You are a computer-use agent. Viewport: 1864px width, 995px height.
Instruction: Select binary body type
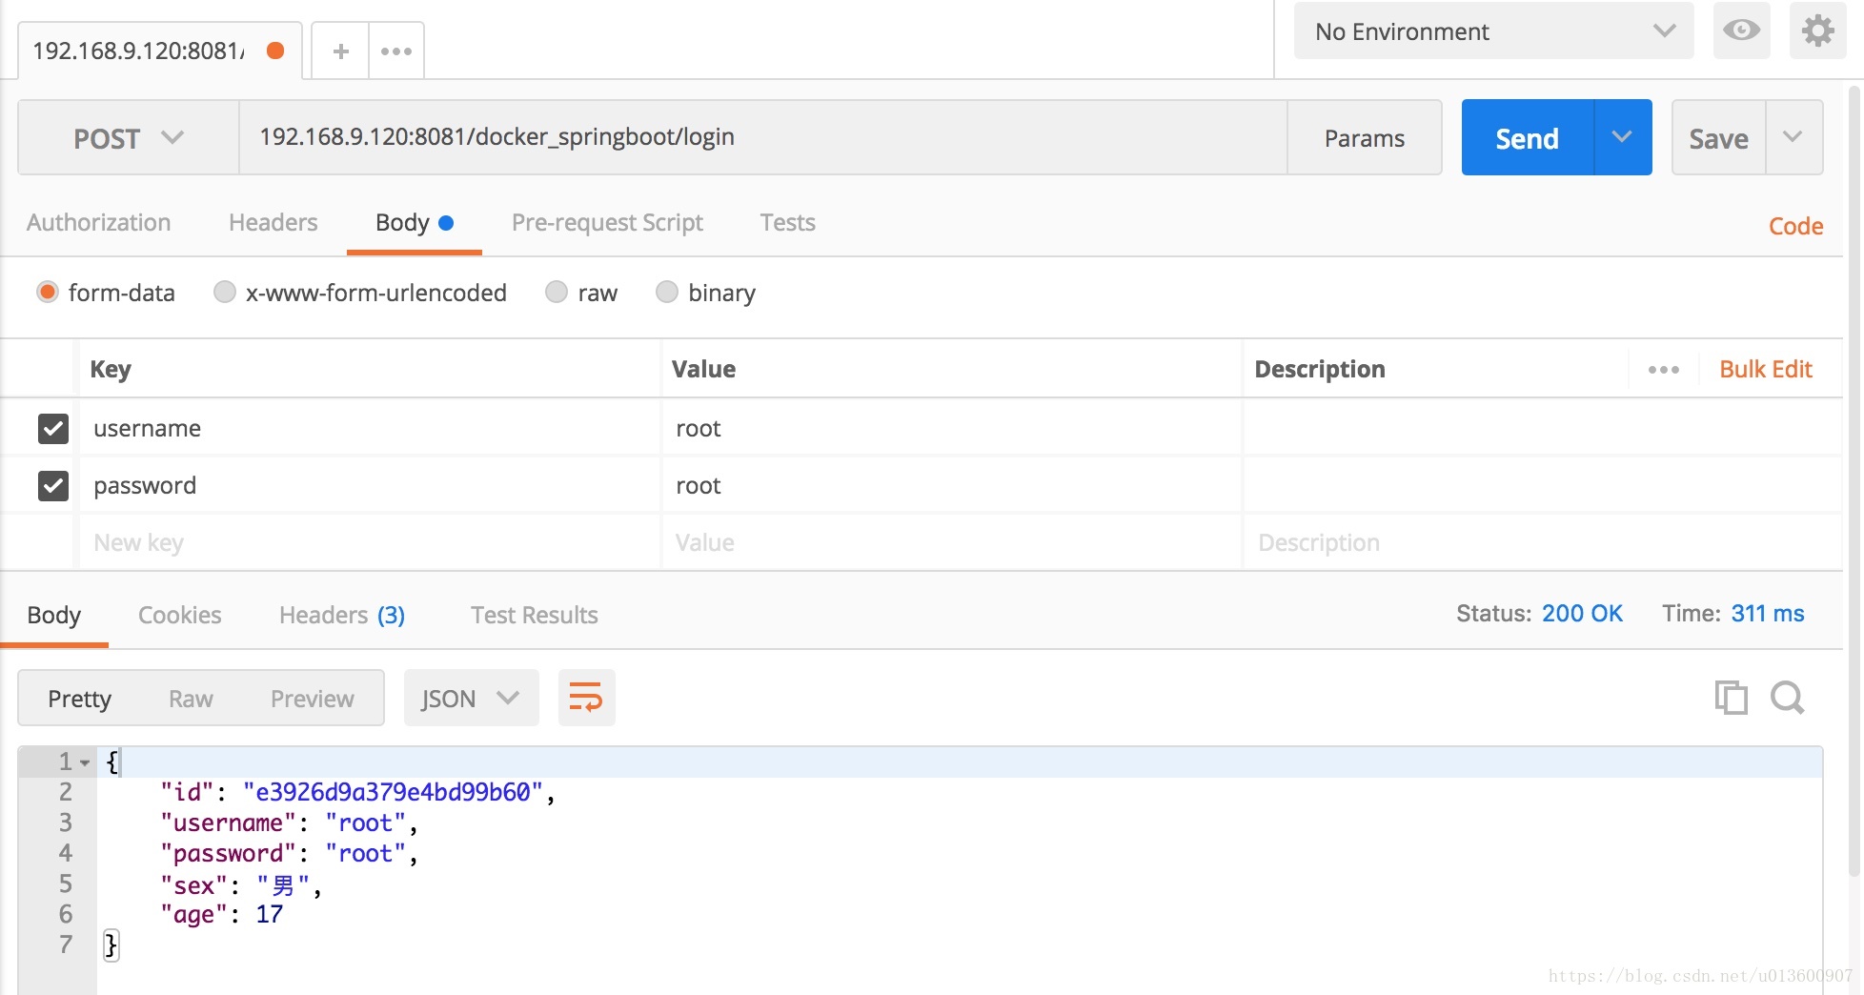(x=667, y=292)
